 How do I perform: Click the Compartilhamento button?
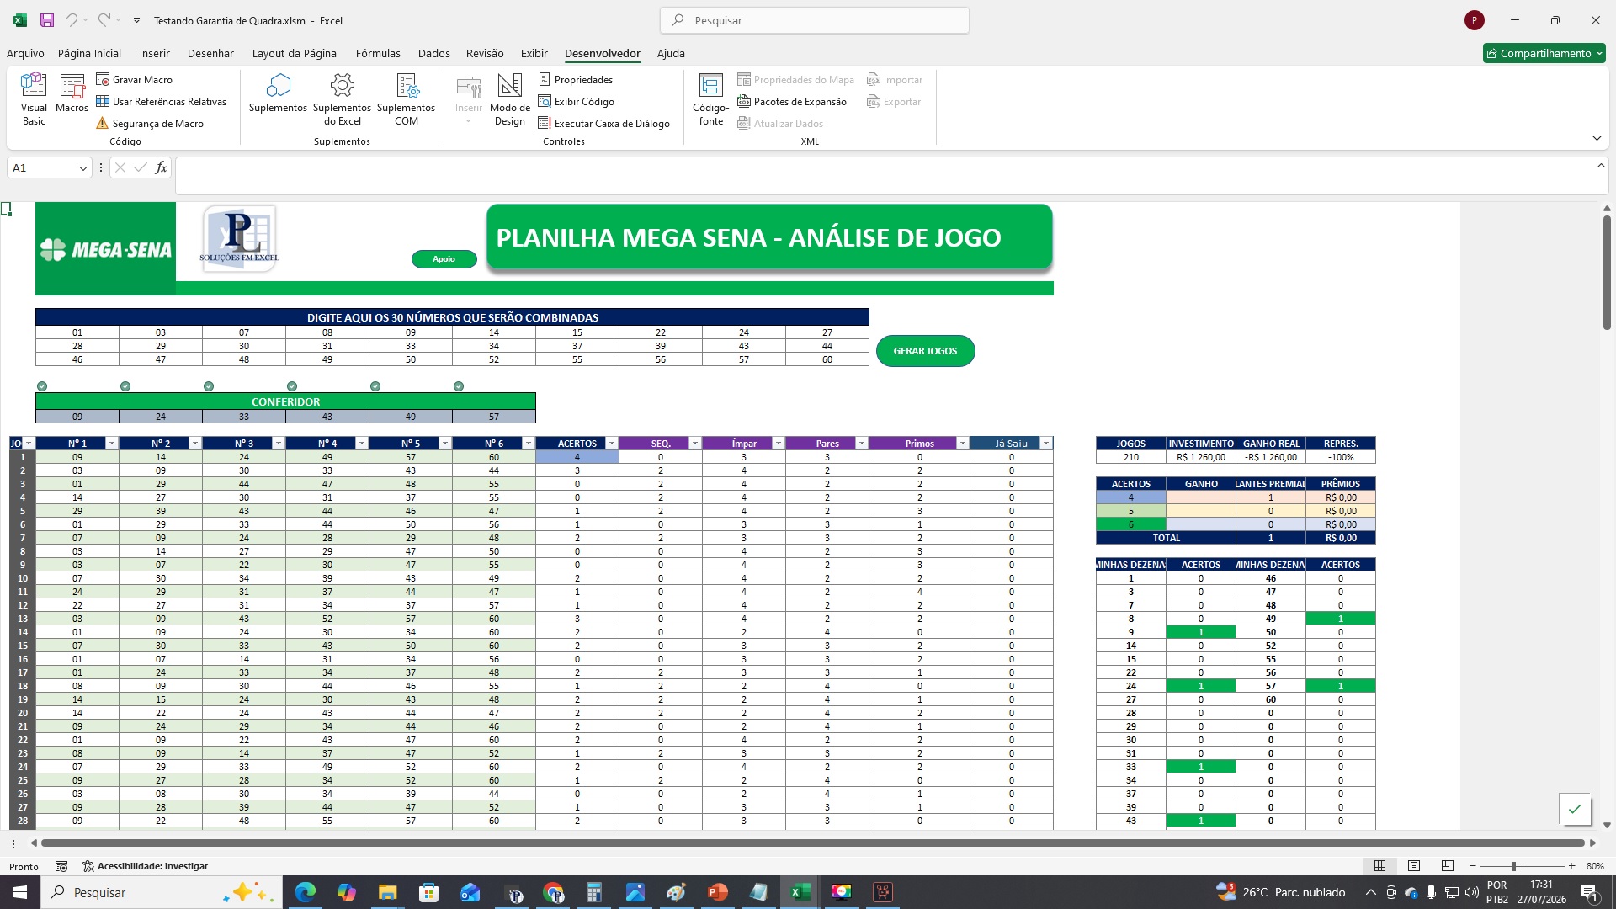coord(1544,53)
